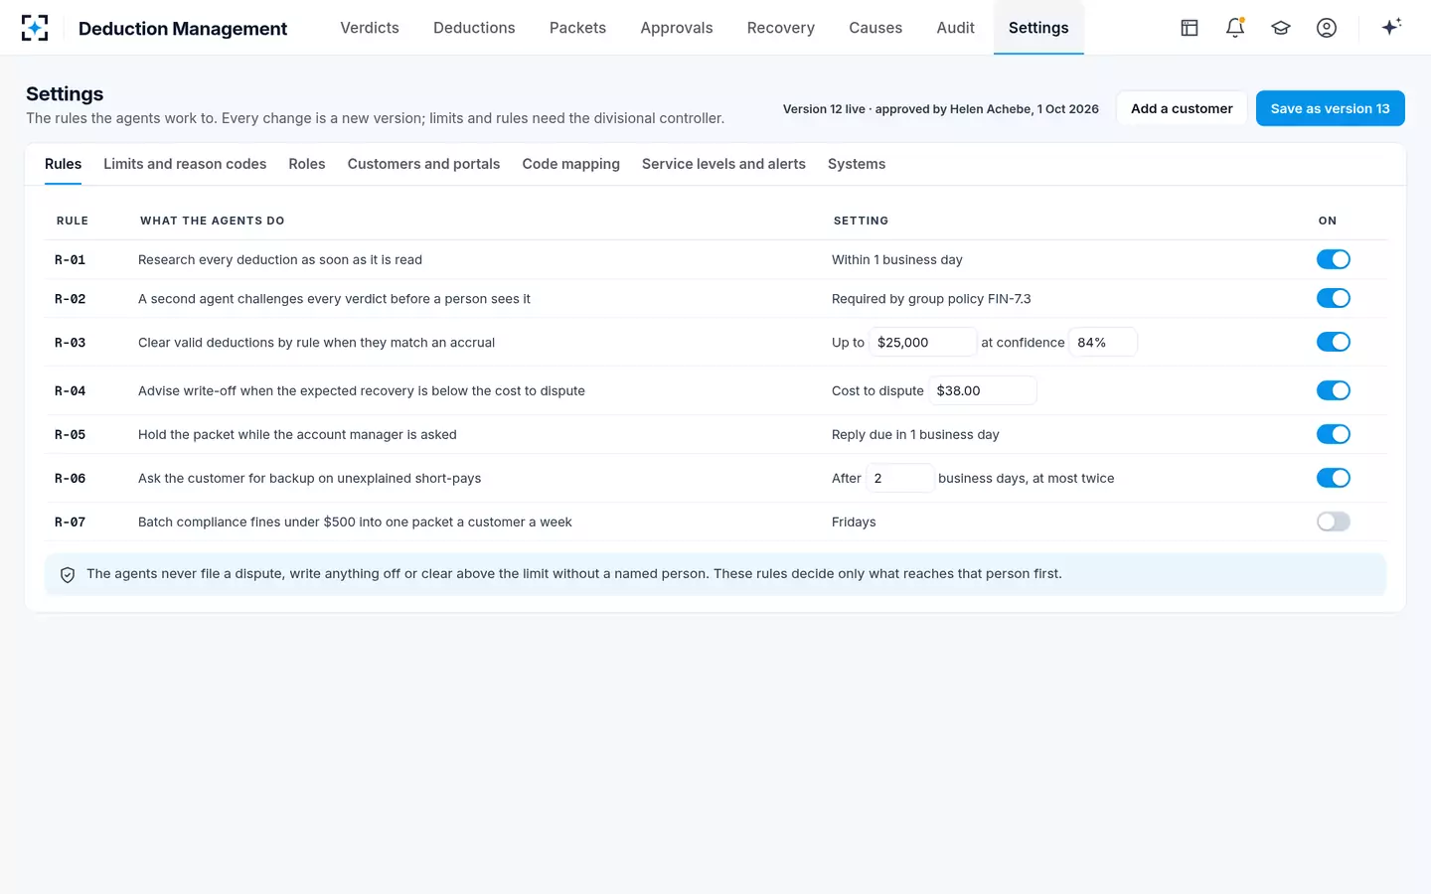Switch off R-04 write-off advice rule

(1334, 390)
